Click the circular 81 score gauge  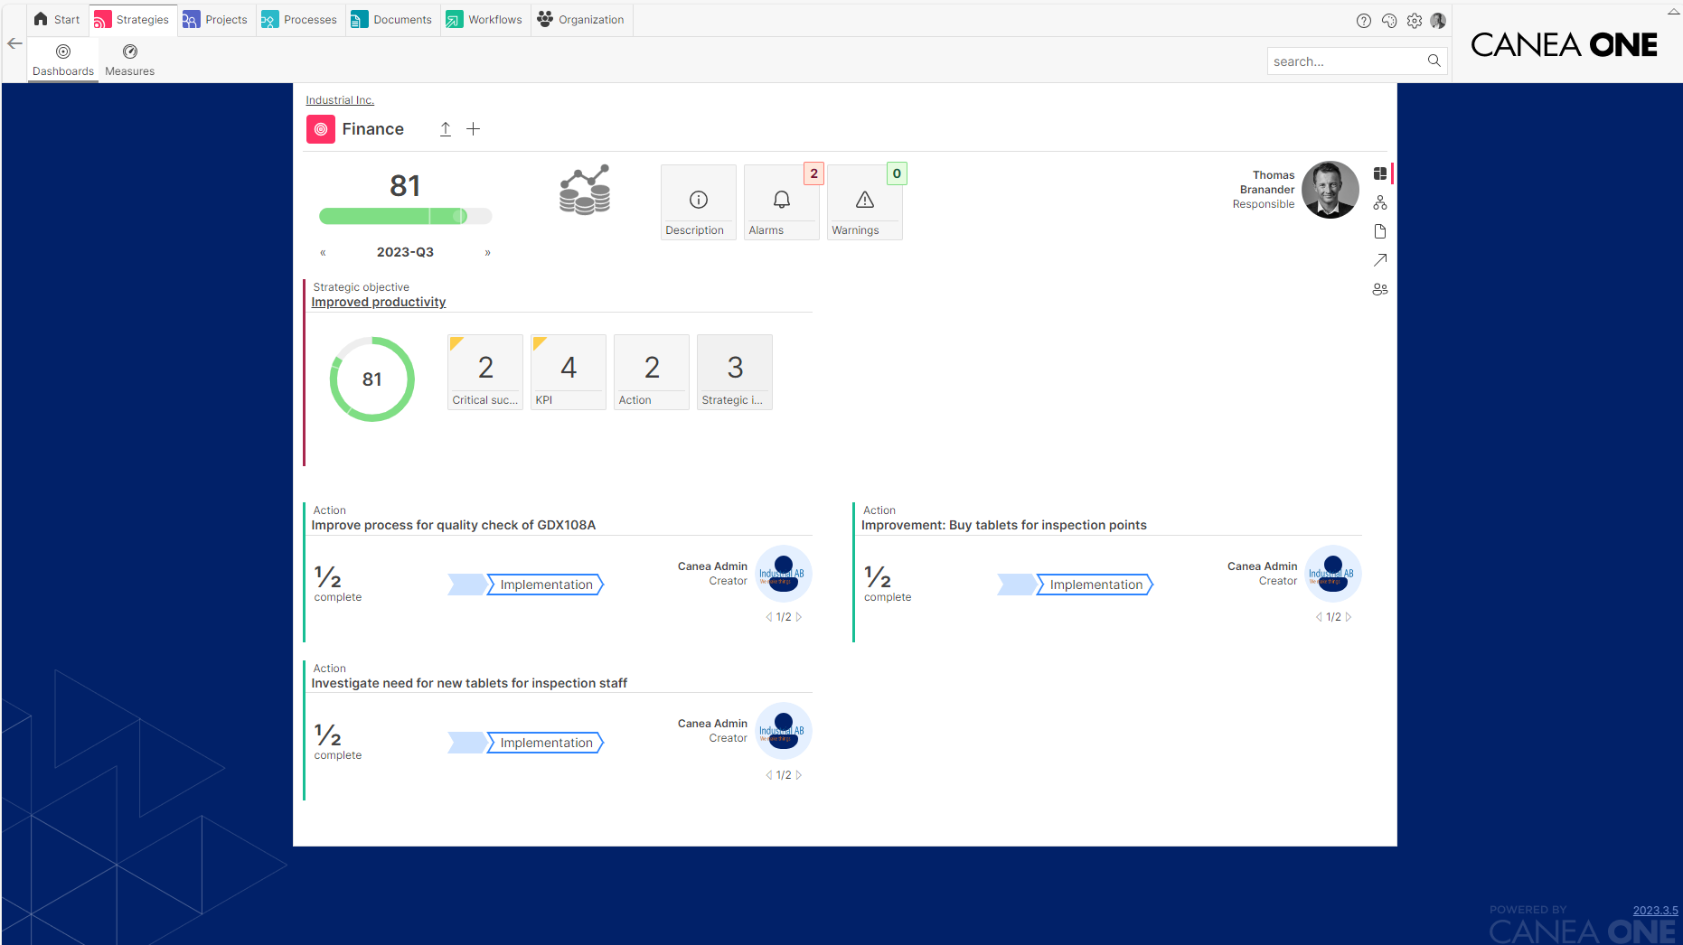[x=372, y=379]
